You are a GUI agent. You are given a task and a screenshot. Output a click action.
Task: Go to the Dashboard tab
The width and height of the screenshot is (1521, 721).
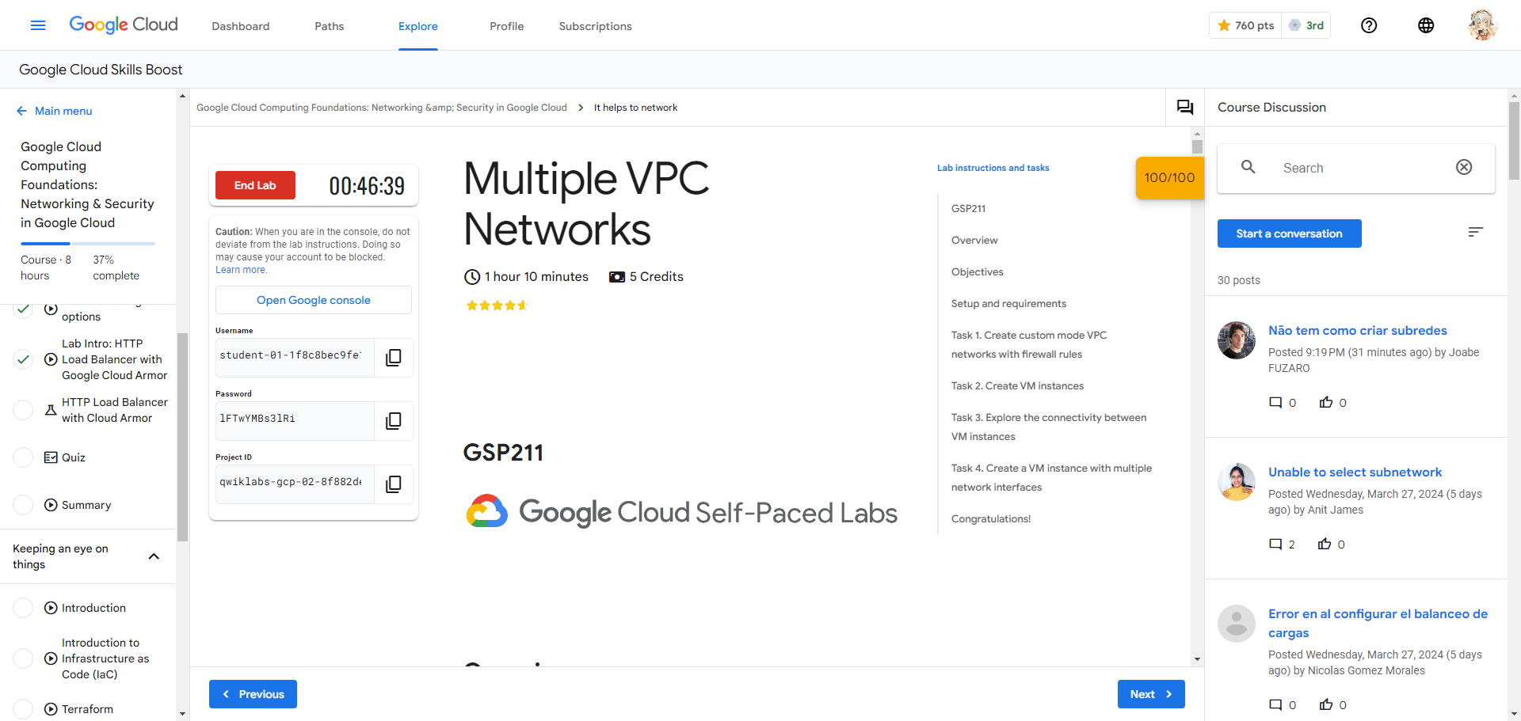tap(241, 26)
